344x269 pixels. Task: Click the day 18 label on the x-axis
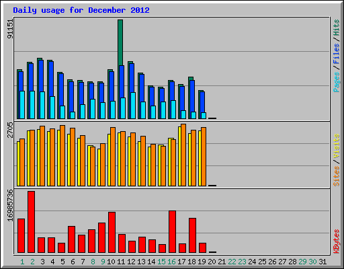[x=191, y=262]
